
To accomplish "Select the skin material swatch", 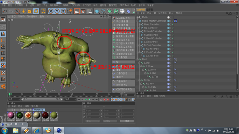I will 54,116.
